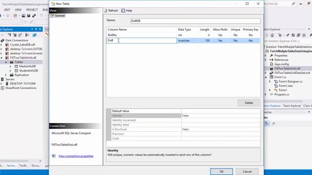Screen dimensions: 312x175
Task: Click the Is RowGuid property row
Action: pos(186,129)
